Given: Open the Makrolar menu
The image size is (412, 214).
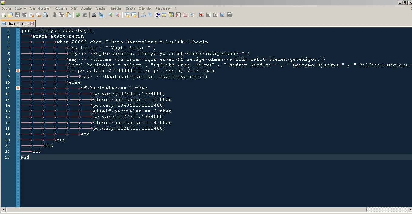Looking at the screenshot, I should pos(115,8).
